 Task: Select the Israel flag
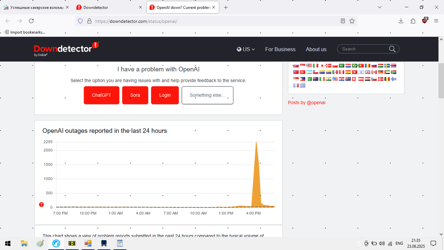pos(361,72)
